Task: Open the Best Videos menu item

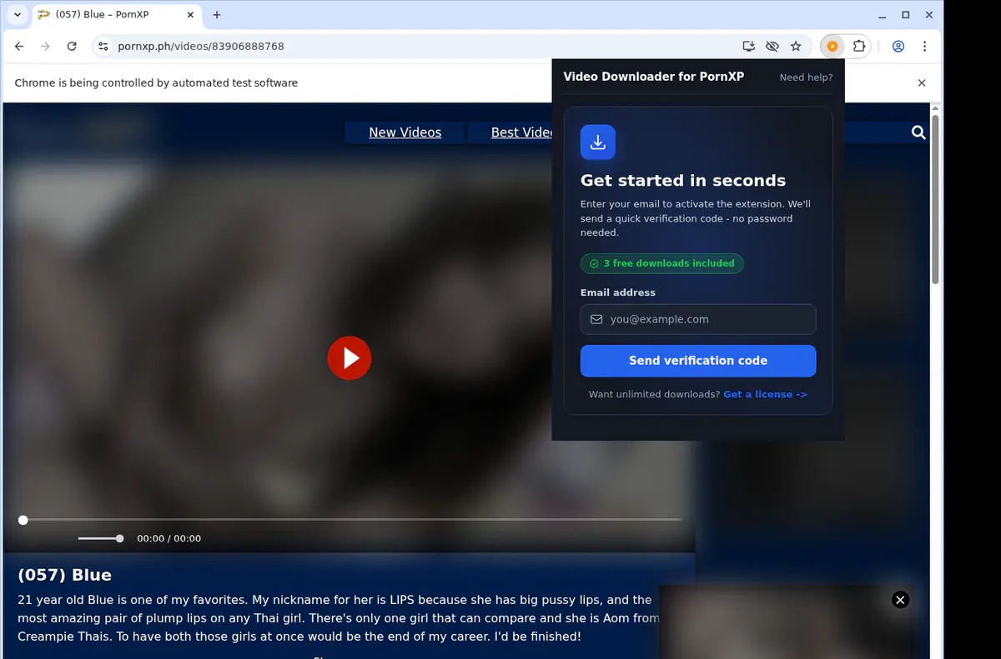Action: (x=522, y=132)
